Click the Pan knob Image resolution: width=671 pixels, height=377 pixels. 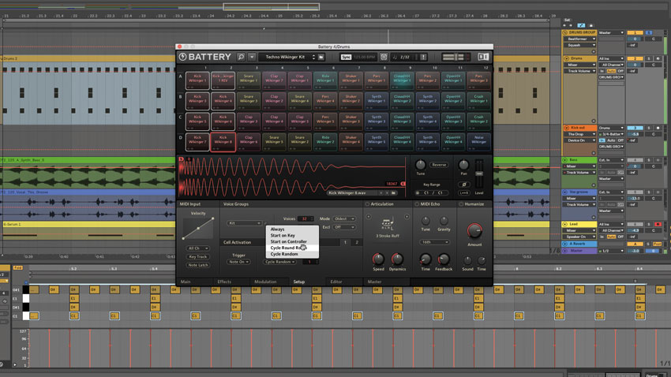pos(463,165)
